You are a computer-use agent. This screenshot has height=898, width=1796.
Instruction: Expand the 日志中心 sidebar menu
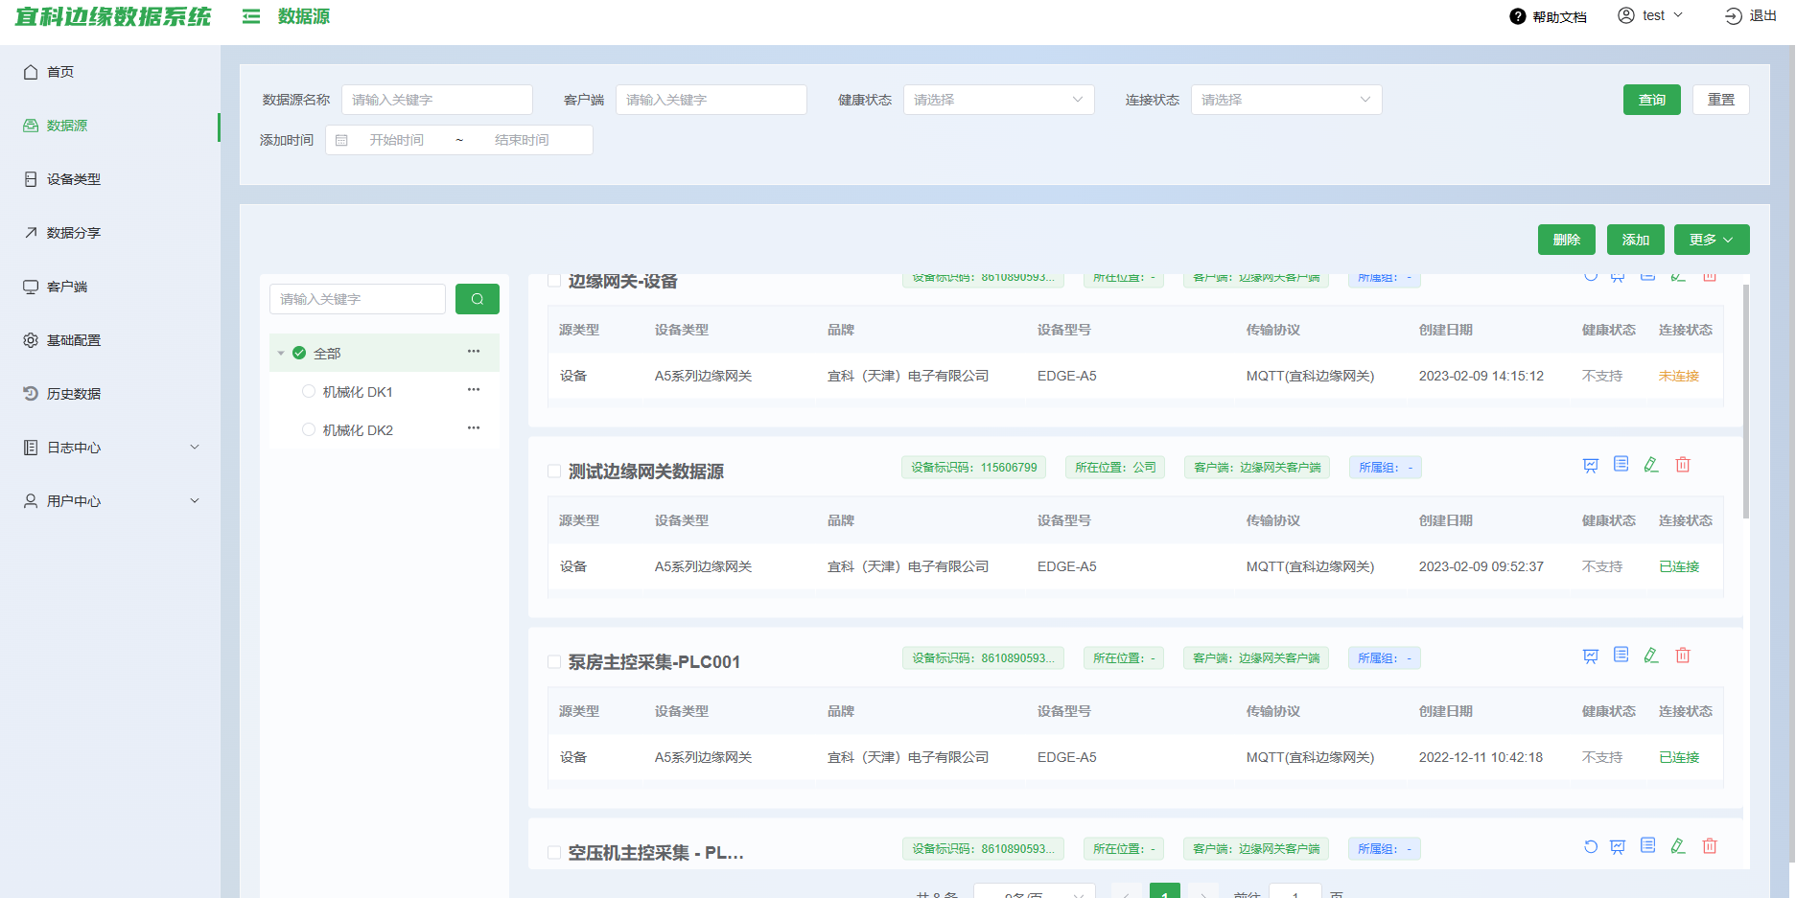point(110,448)
